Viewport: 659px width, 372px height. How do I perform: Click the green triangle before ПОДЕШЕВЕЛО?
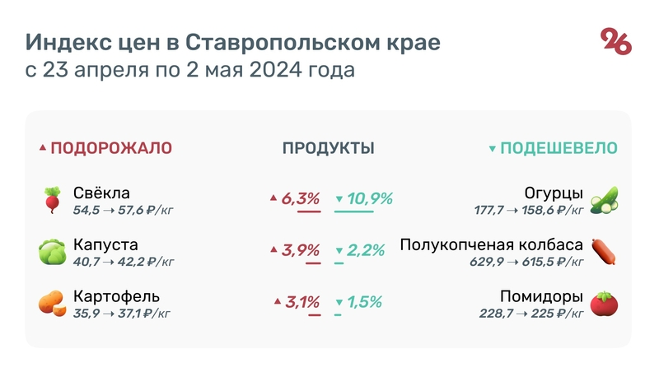[x=493, y=149]
